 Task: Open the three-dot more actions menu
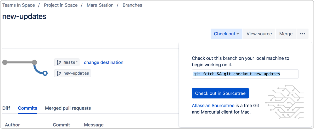[x=302, y=34]
